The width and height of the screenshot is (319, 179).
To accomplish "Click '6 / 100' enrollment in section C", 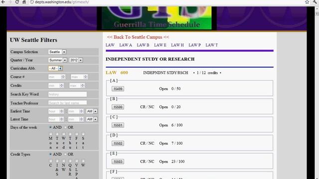I will pos(177,125).
